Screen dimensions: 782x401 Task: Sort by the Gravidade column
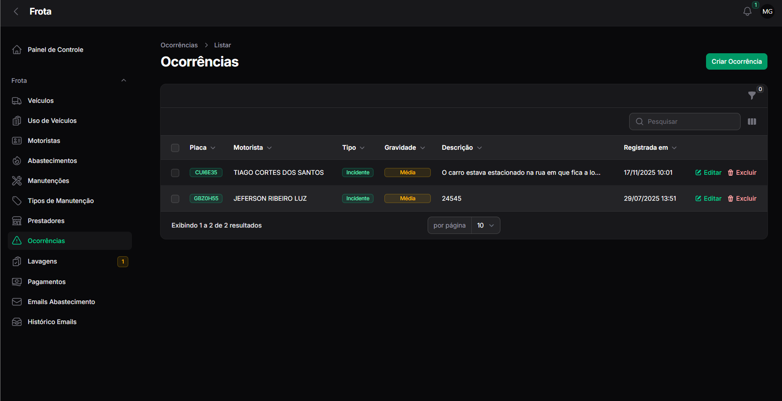coord(405,147)
